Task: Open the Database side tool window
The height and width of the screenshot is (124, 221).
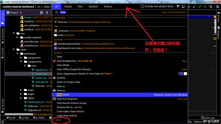Action: coord(218,33)
